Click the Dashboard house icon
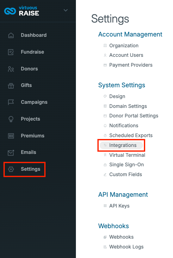 [11, 35]
